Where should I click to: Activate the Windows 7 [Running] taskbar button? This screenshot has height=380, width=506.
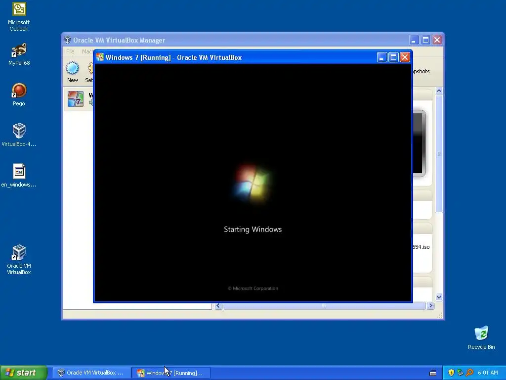click(x=171, y=373)
